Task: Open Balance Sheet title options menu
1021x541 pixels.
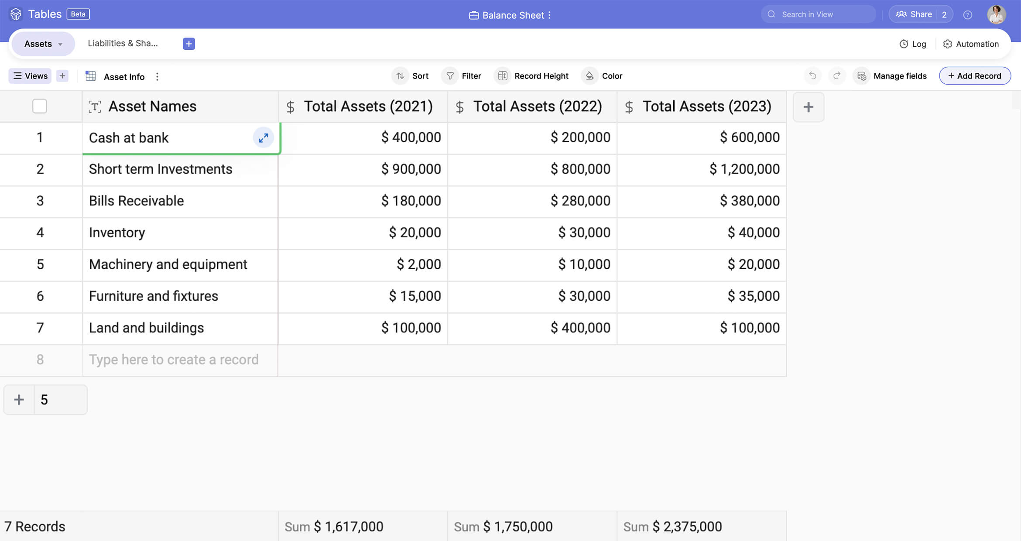Action: tap(549, 15)
